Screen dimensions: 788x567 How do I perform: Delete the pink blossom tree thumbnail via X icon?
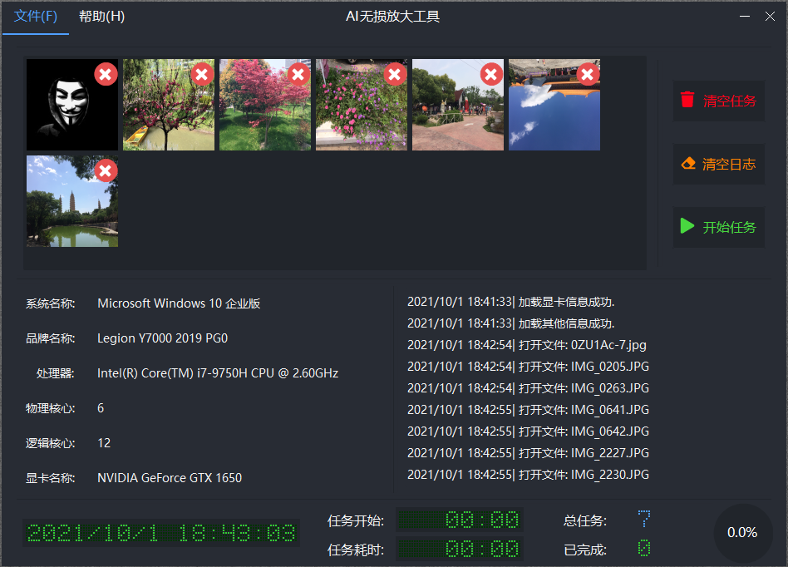[202, 73]
